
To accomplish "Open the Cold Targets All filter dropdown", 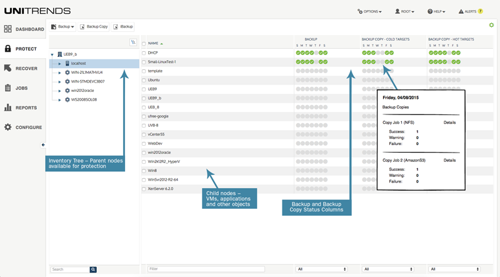I will coord(388,269).
